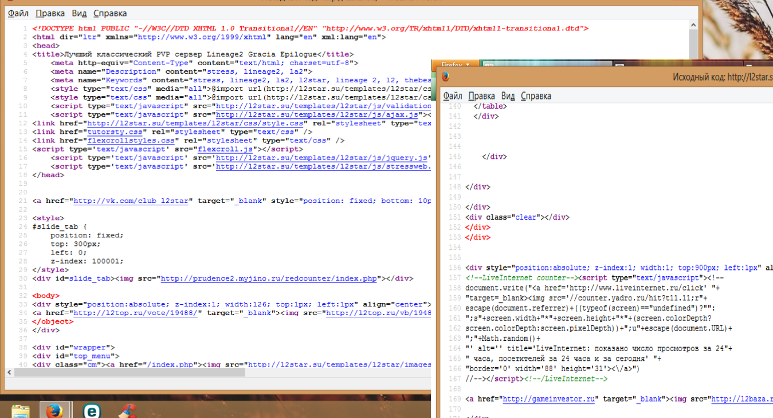This screenshot has width=773, height=418.
Task: Click the red '</object>' tag on line 35
Action: pos(53,321)
